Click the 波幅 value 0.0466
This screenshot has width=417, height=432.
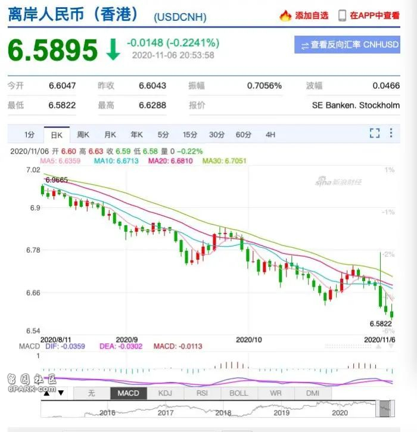click(386, 86)
